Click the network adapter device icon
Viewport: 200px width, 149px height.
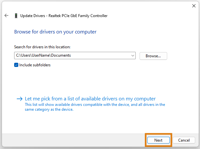coord(16,16)
